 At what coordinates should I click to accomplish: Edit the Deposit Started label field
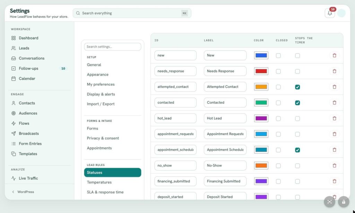pos(225,196)
